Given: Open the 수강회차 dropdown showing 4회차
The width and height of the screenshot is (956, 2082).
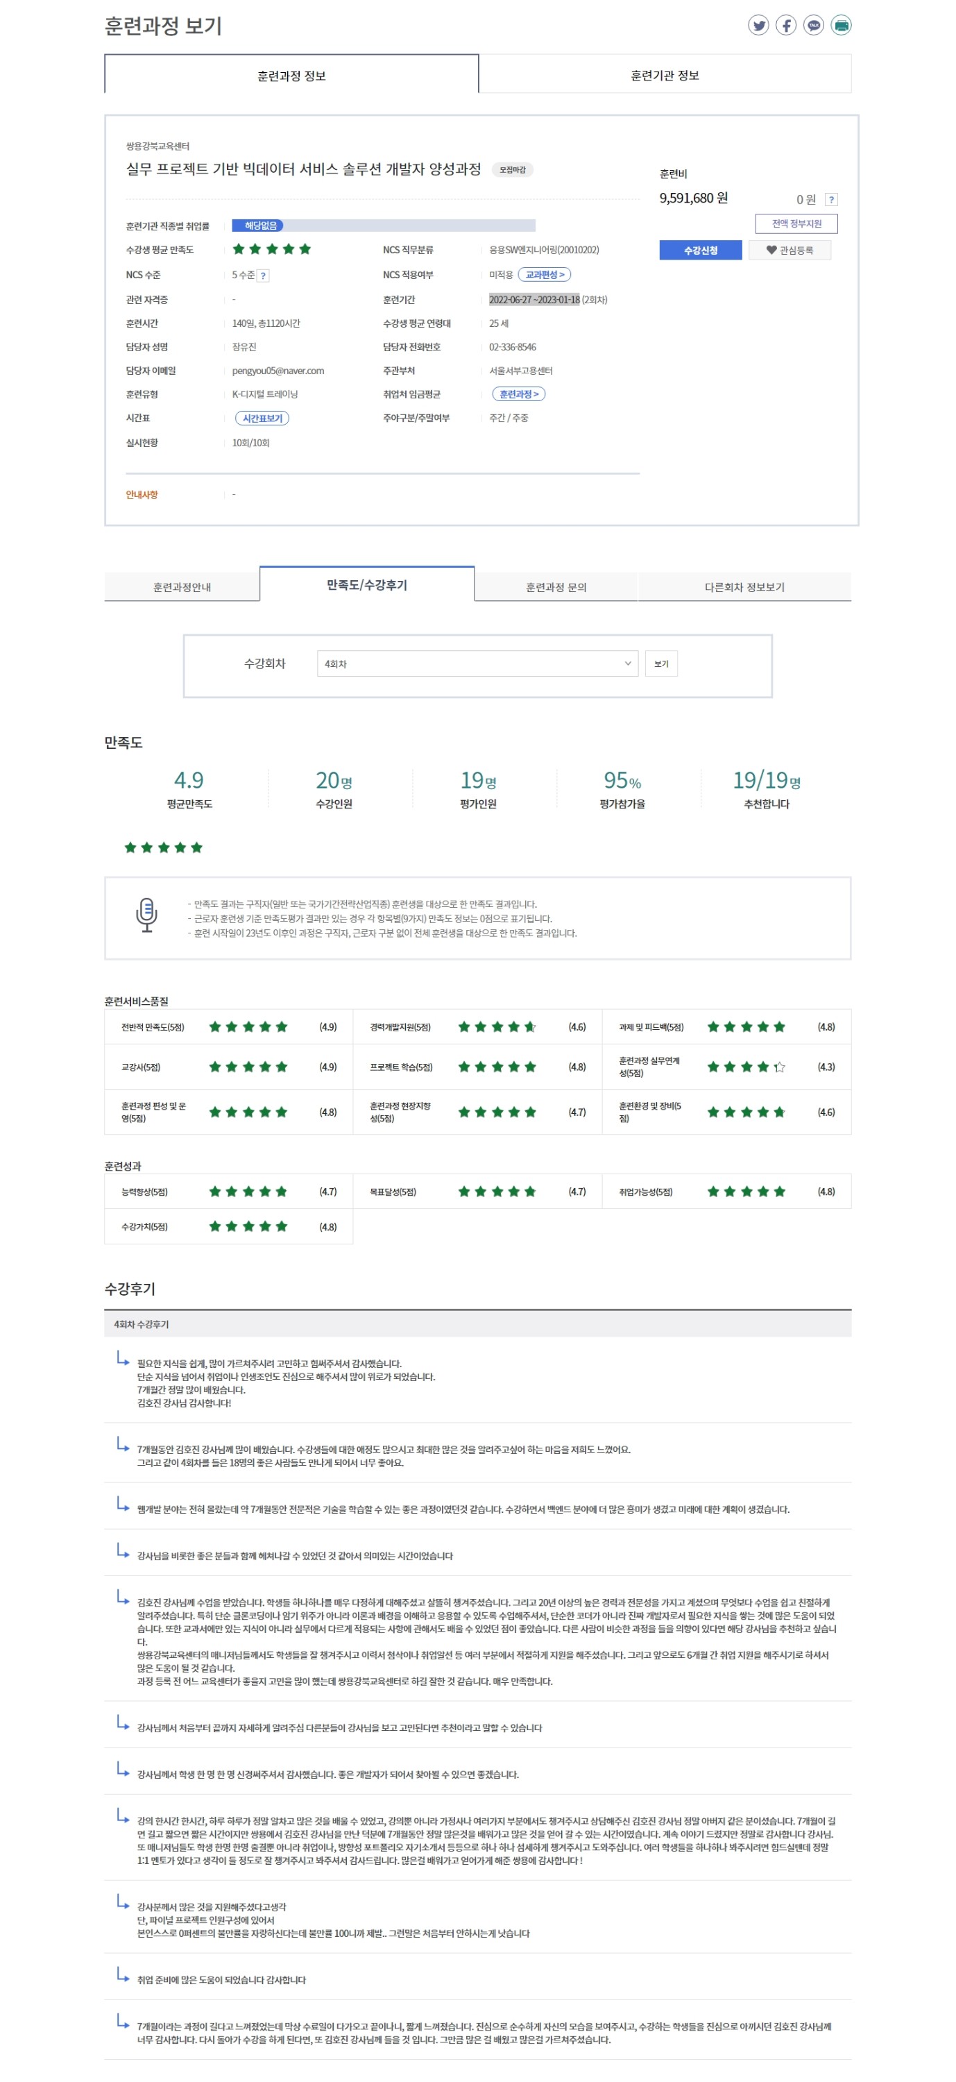Looking at the screenshot, I should coord(477,663).
